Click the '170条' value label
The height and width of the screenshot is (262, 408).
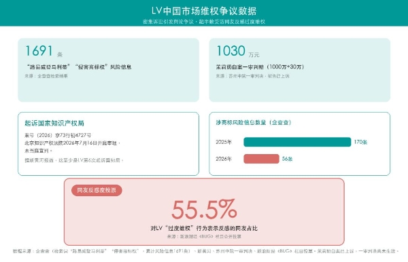click(360, 142)
